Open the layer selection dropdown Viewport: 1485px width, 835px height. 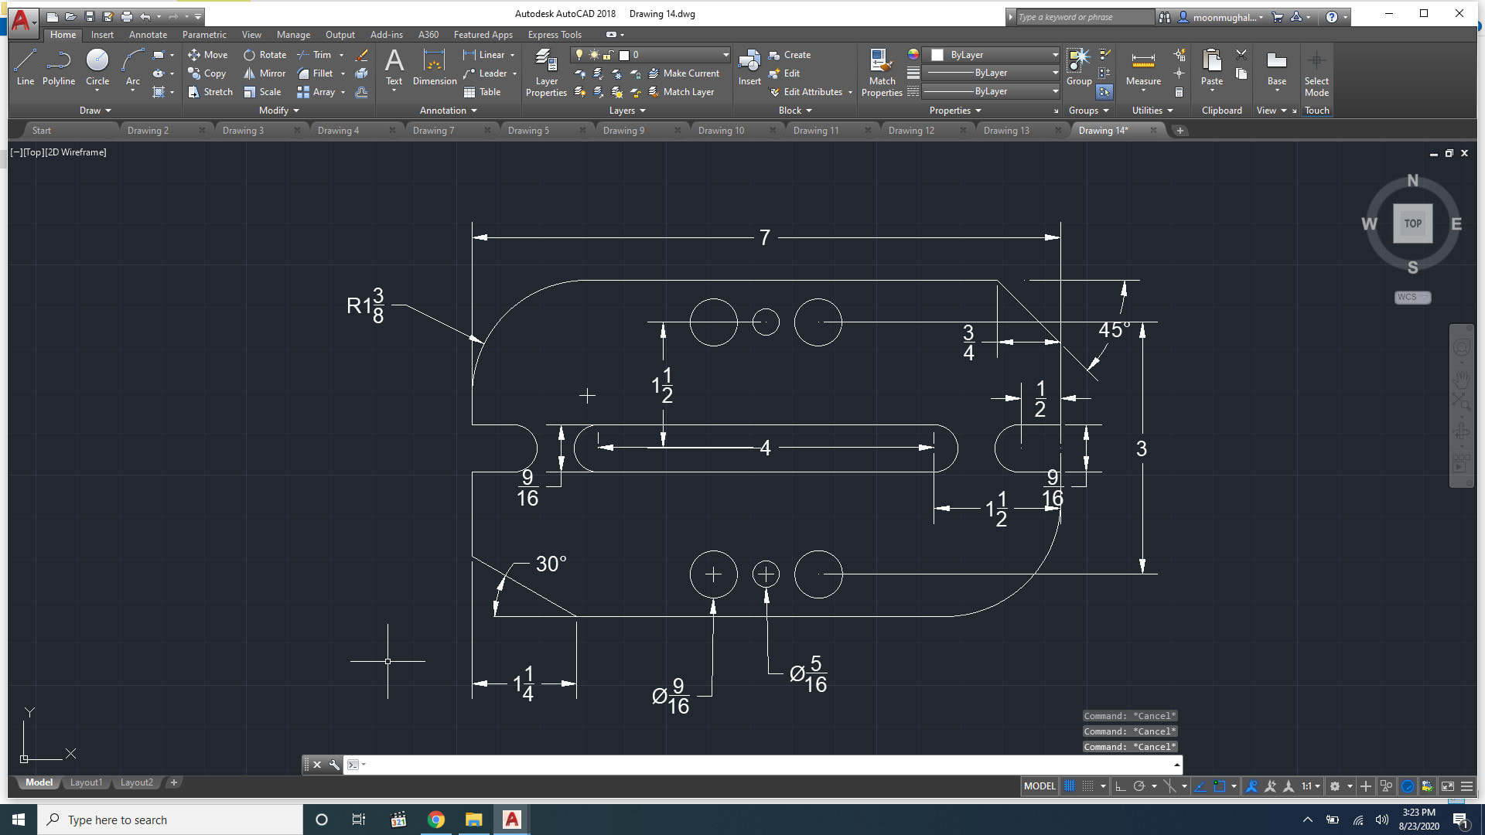(x=650, y=55)
